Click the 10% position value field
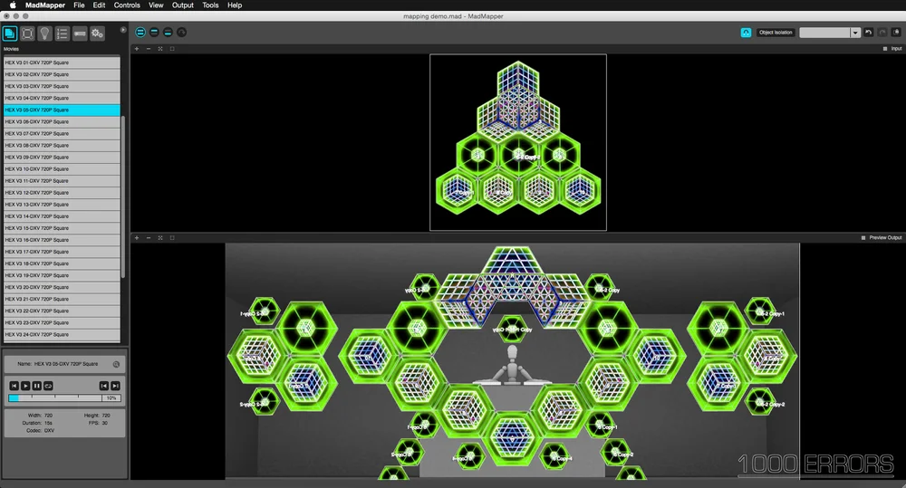This screenshot has height=488, width=906. point(111,397)
